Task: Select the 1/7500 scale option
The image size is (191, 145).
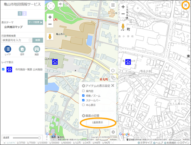Action: (x=31, y=143)
